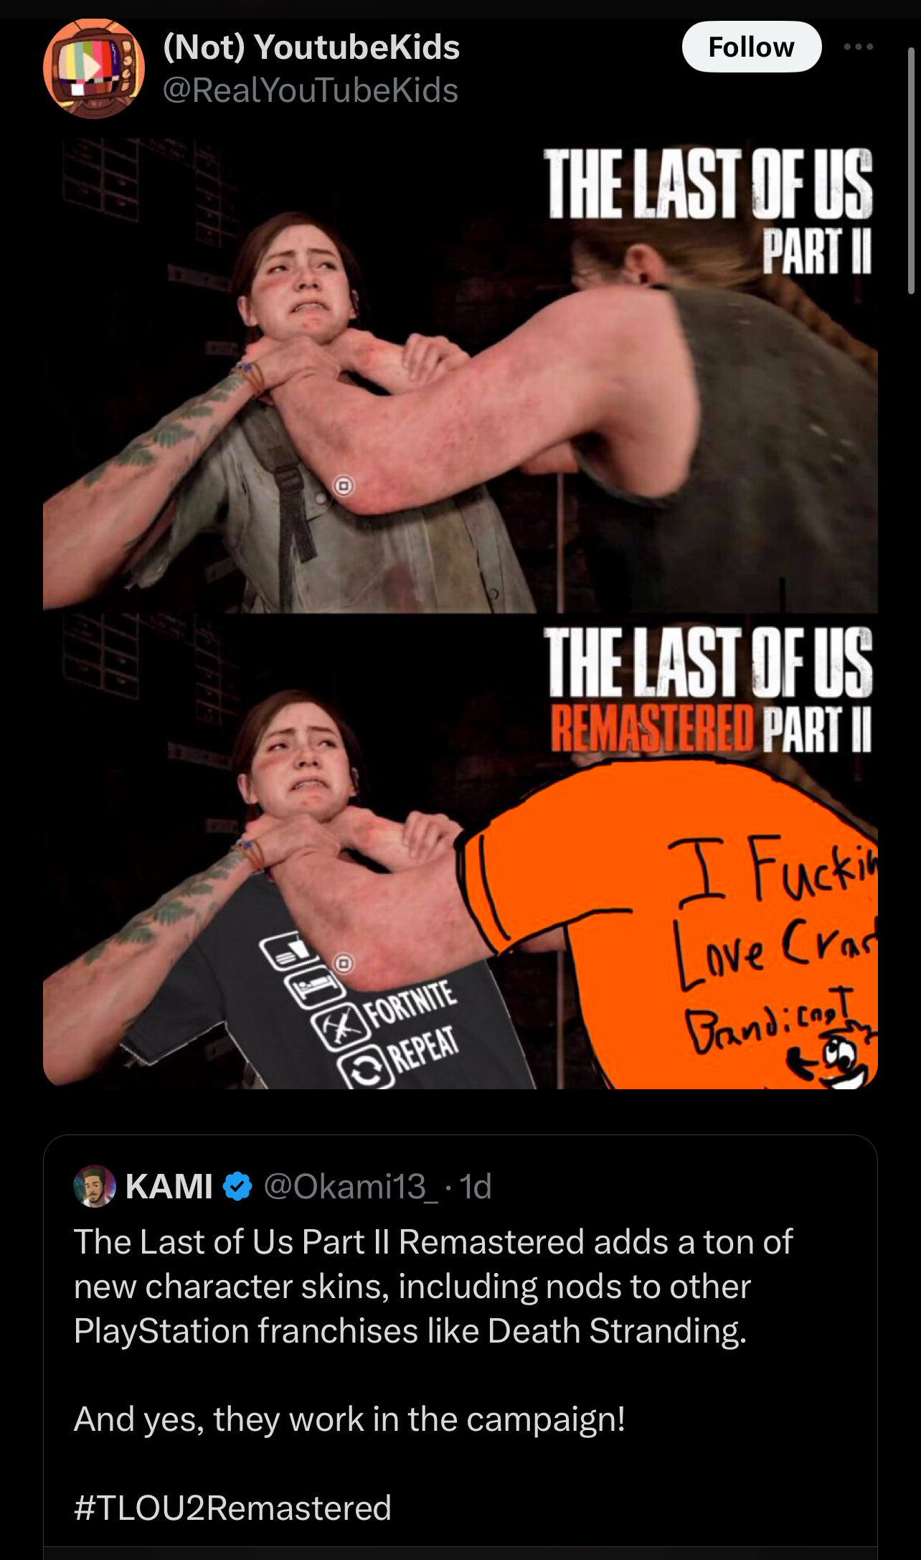Screen dimensions: 921x1560
Task: Click the vertical scrollbar on the right edge
Action: pyautogui.click(x=912, y=171)
